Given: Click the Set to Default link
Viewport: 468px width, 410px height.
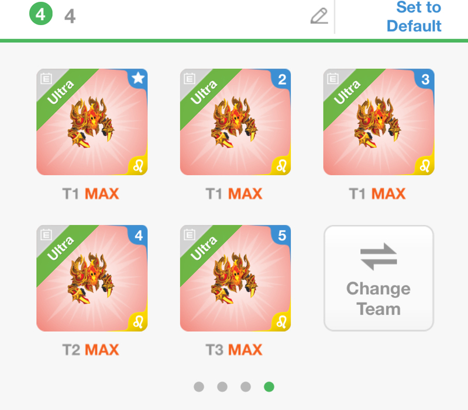Looking at the screenshot, I should pos(414,16).
